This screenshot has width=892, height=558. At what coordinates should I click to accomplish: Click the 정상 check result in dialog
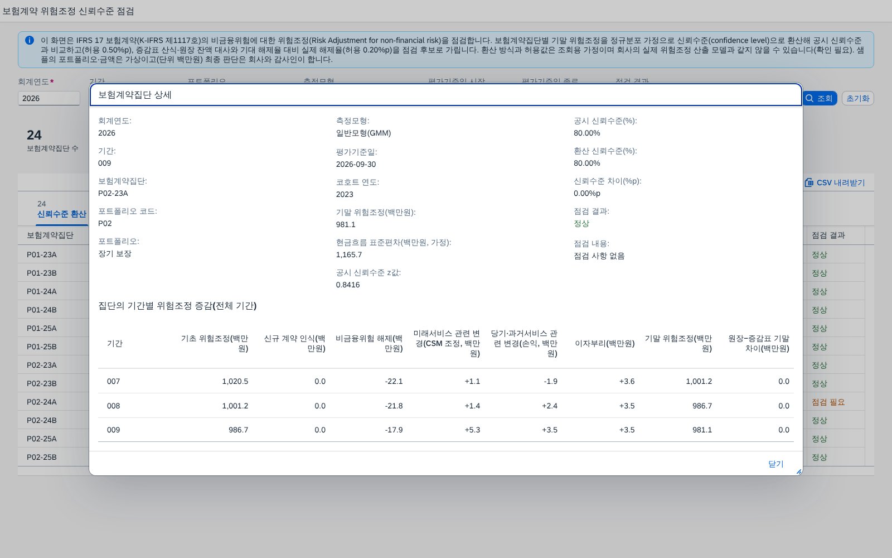point(581,223)
